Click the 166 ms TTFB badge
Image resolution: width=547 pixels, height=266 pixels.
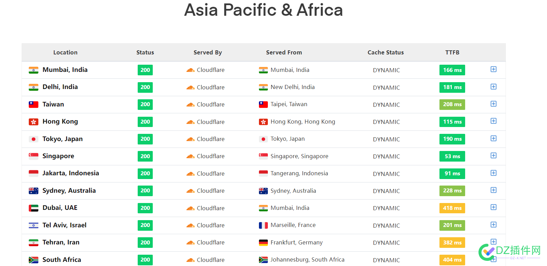(452, 70)
